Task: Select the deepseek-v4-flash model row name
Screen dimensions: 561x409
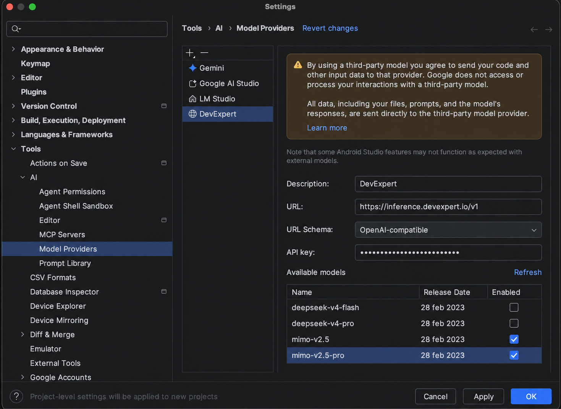Action: tap(325, 307)
